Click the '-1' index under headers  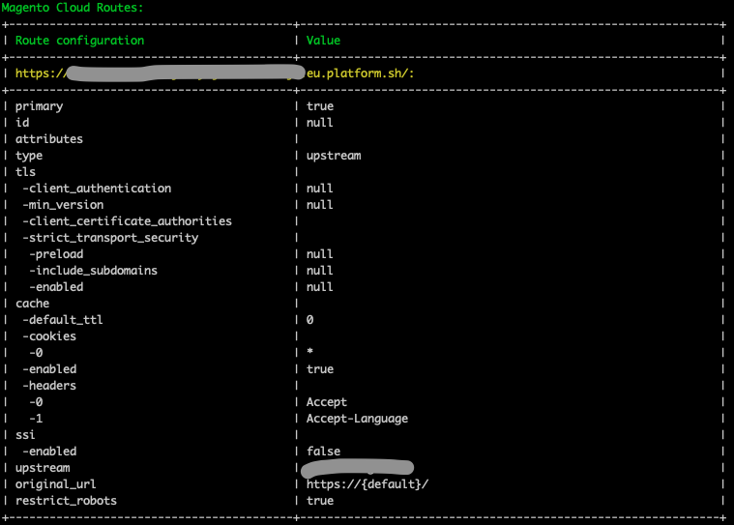click(36, 419)
